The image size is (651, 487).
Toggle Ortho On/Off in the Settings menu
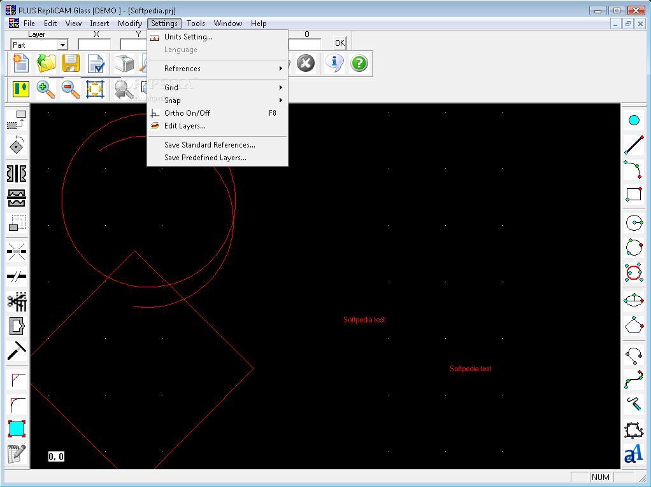pos(187,113)
